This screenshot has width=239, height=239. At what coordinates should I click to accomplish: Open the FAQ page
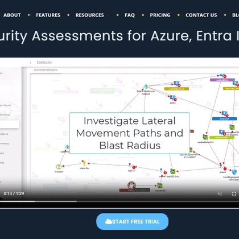coord(130,15)
